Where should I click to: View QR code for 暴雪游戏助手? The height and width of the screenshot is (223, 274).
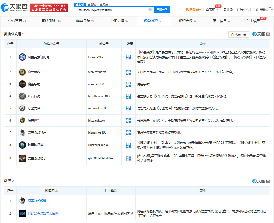[x=128, y=158]
